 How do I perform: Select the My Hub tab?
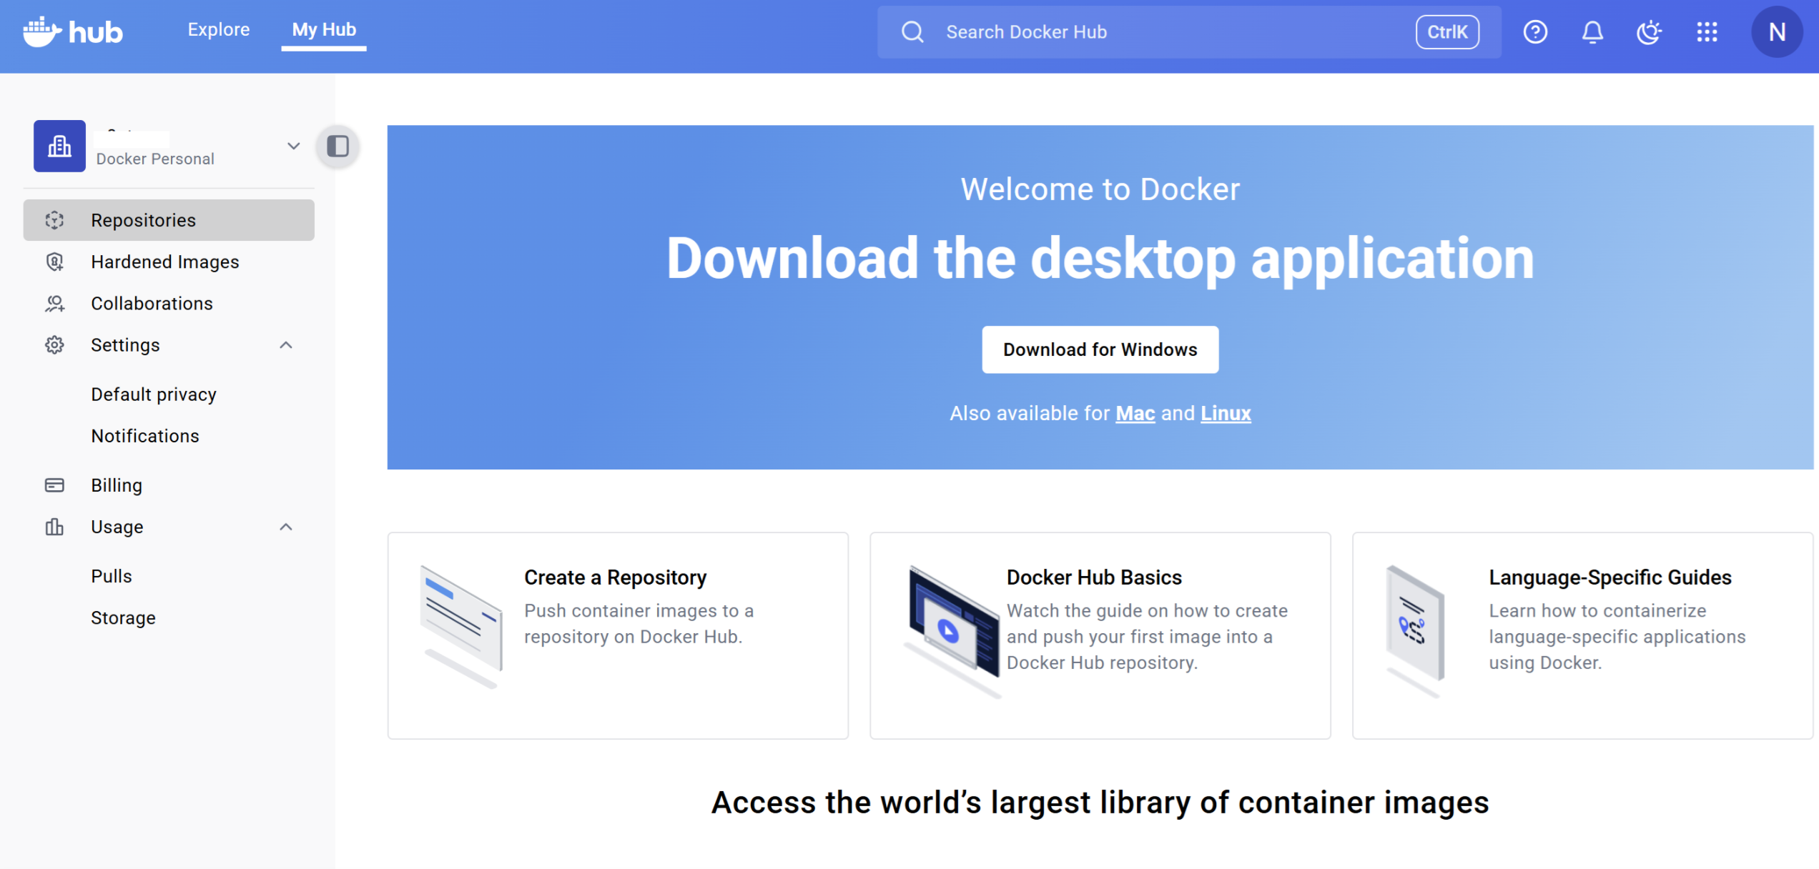point(324,29)
